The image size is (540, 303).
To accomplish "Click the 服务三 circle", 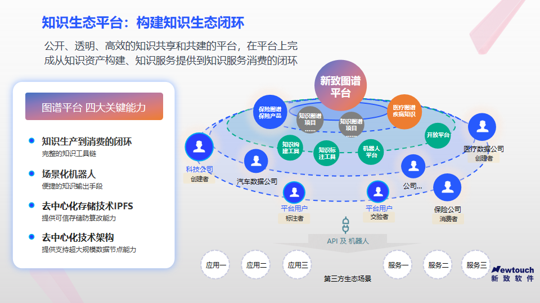I will point(476,264).
